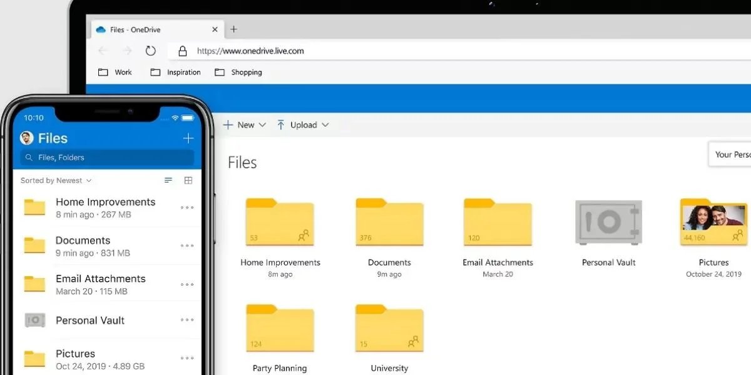Viewport: 751px width, 375px height.
Task: Click the address bar URL field
Action: (x=460, y=51)
